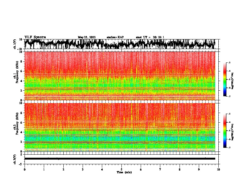Click the -6 tick on ch.2 colorbar
The width and height of the screenshot is (246, 190).
click(x=229, y=139)
